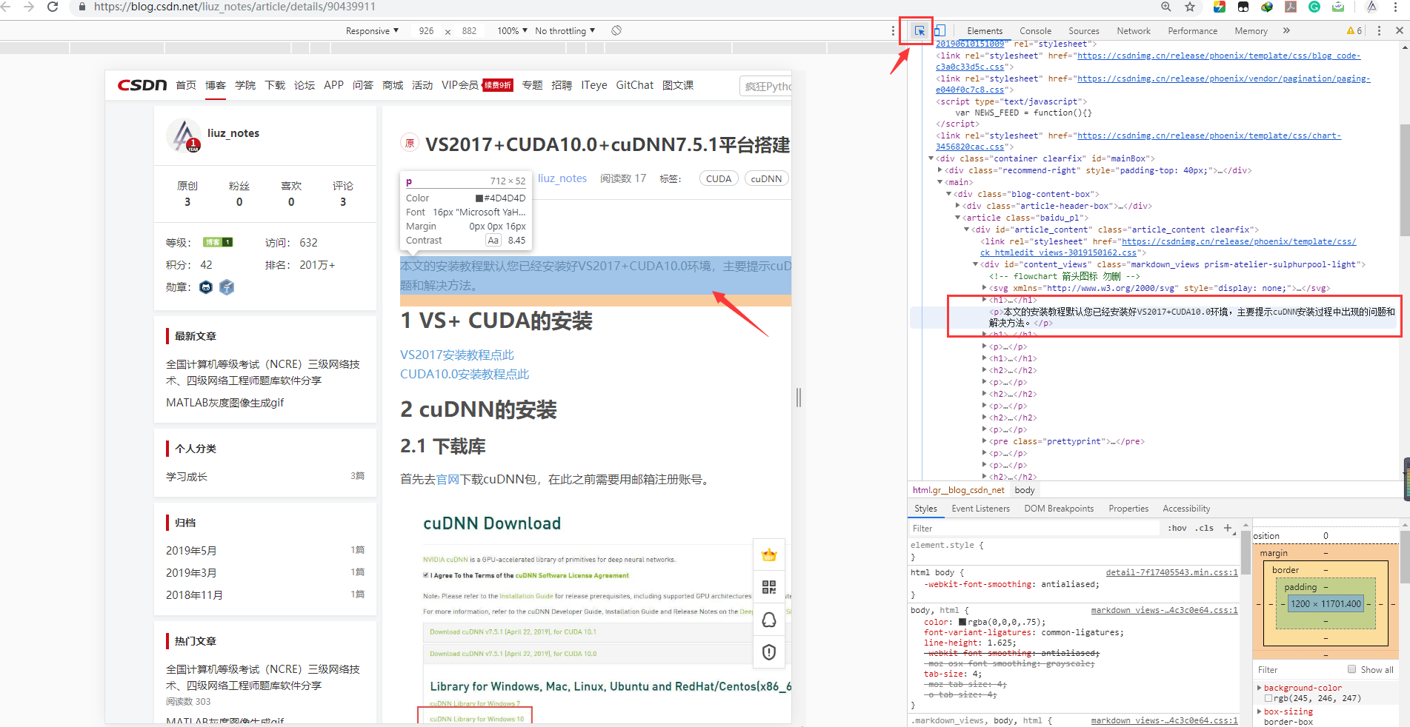The image size is (1410, 727).
Task: Close the DevTools panel
Action: coord(1399,31)
